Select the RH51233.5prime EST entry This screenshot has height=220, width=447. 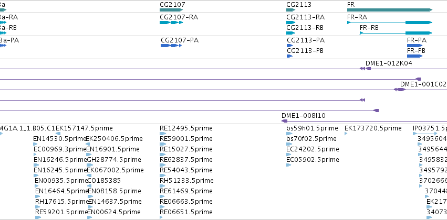186,181
